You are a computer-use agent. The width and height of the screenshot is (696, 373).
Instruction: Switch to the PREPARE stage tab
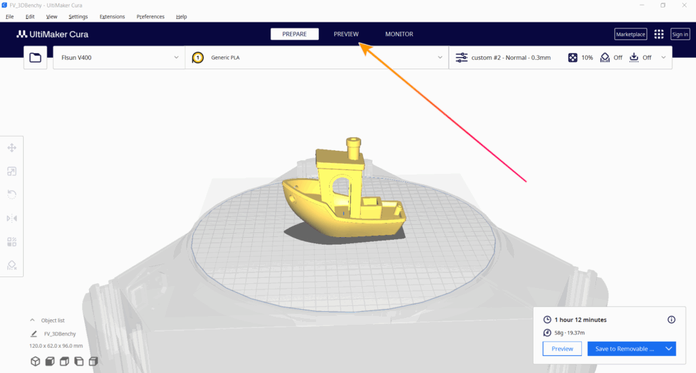295,34
